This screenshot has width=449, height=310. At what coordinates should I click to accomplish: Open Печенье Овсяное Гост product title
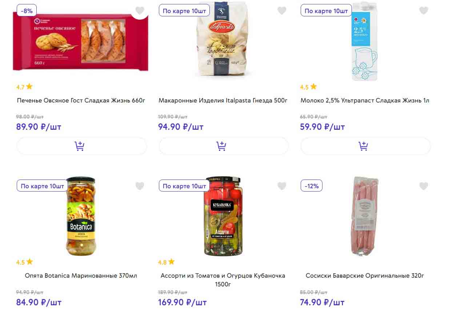[x=81, y=100]
